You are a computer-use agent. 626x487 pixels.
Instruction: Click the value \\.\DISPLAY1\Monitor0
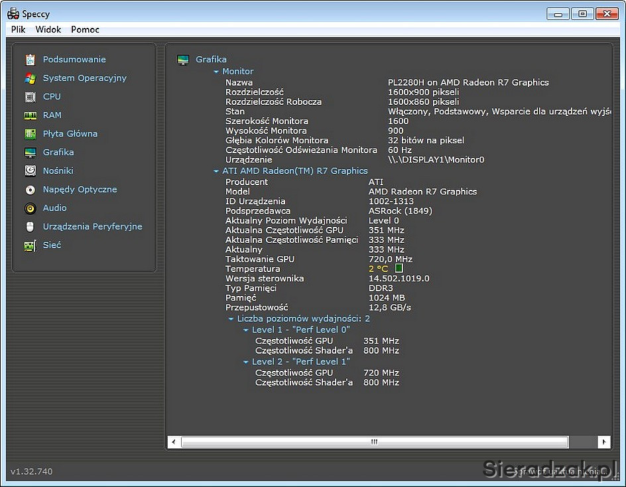pyautogui.click(x=436, y=159)
